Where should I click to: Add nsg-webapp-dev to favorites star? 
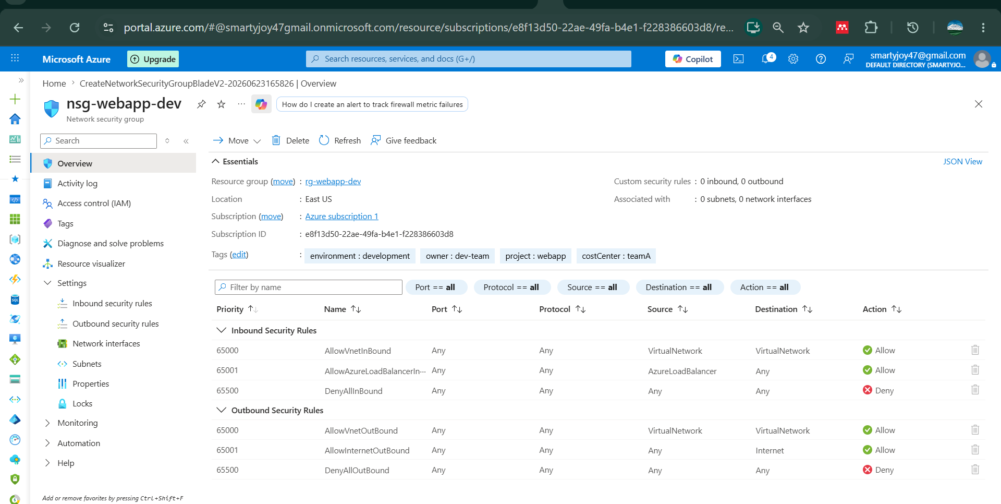(221, 104)
